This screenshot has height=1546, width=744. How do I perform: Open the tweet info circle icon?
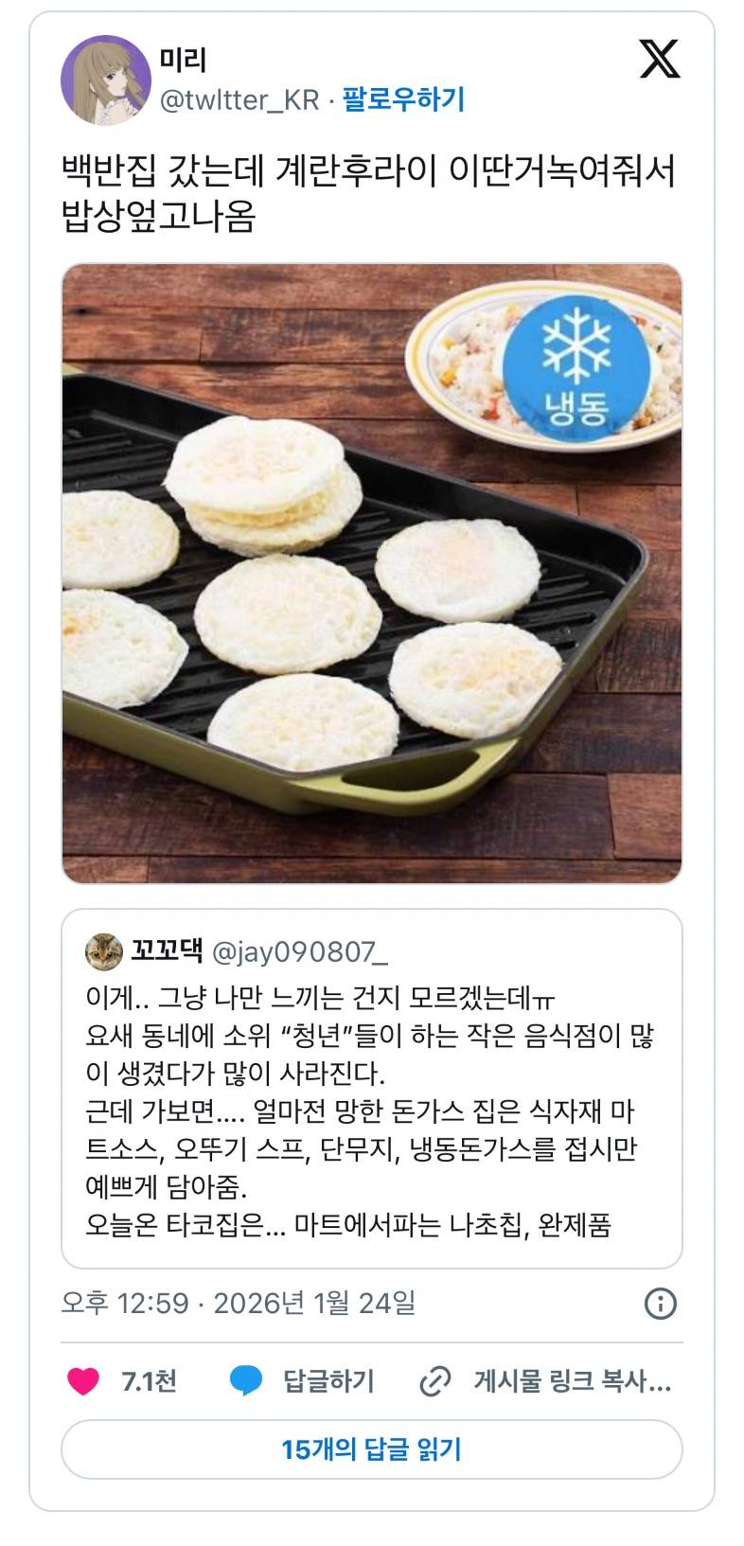click(x=661, y=1304)
